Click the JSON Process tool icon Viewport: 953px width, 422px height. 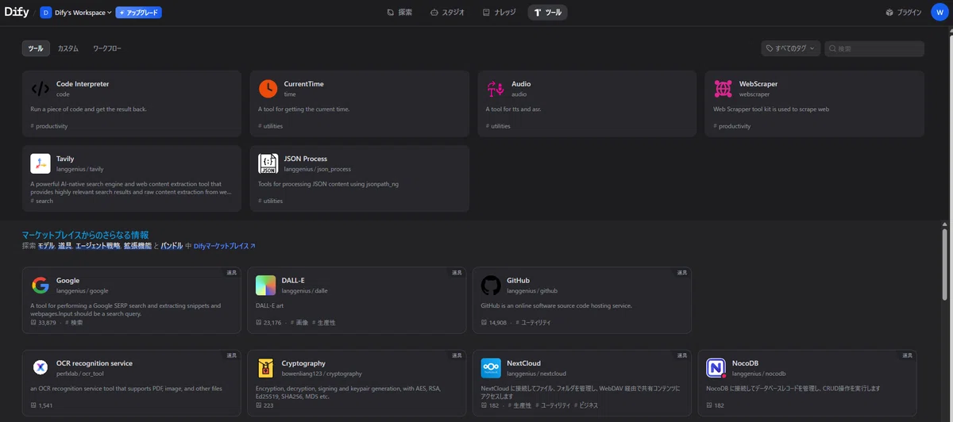tap(268, 163)
